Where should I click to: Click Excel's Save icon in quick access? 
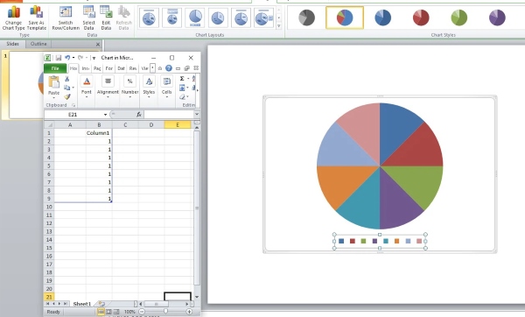click(x=59, y=58)
